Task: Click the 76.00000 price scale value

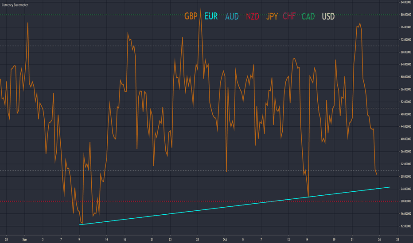Action: [x=406, y=27]
